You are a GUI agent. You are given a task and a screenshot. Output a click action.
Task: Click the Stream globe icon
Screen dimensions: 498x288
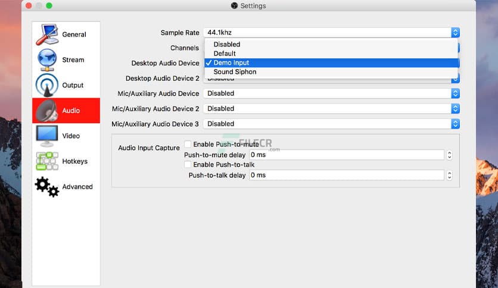point(47,60)
